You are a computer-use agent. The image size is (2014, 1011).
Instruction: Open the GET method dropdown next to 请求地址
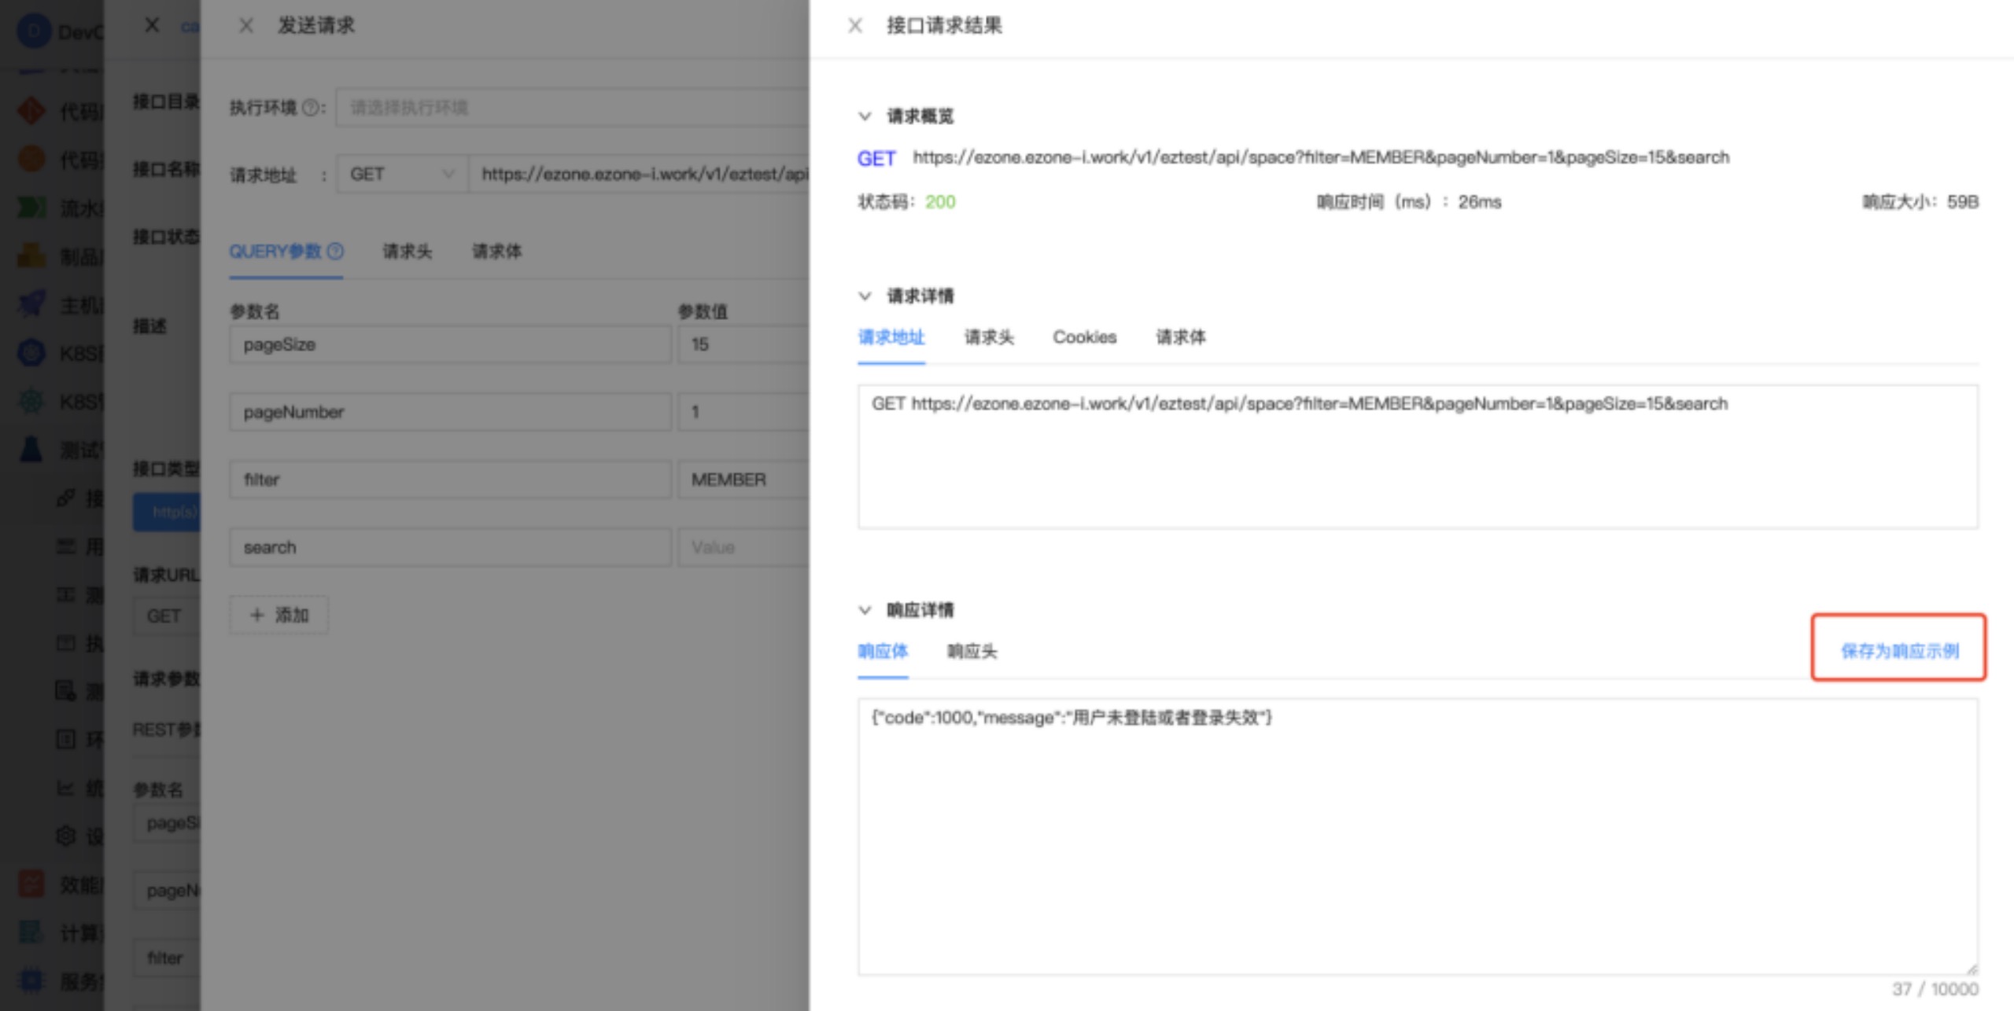click(x=401, y=174)
